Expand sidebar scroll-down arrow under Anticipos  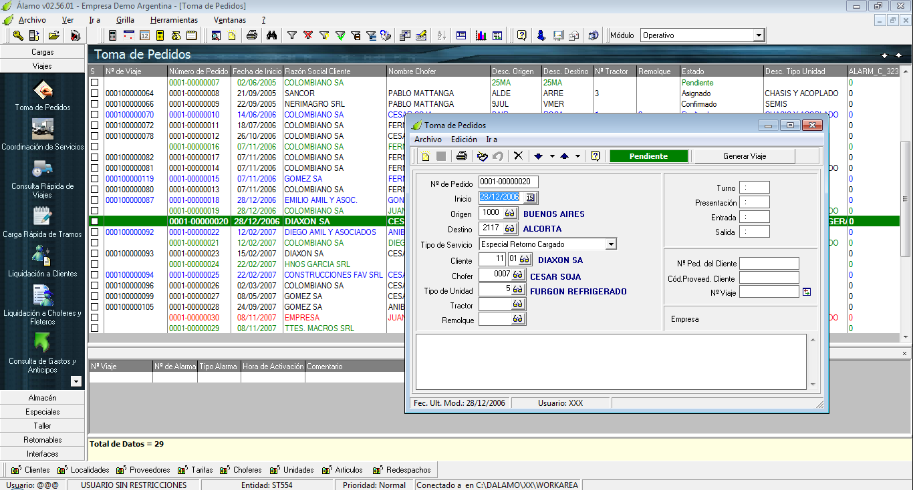coord(76,381)
